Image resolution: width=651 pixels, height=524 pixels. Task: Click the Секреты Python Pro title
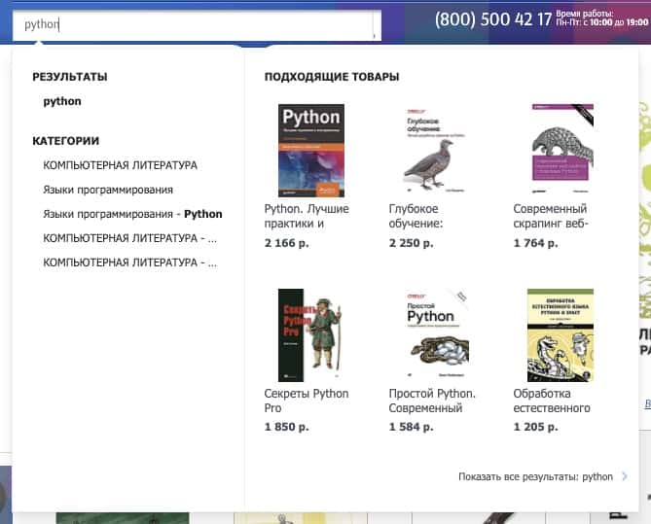pos(307,401)
